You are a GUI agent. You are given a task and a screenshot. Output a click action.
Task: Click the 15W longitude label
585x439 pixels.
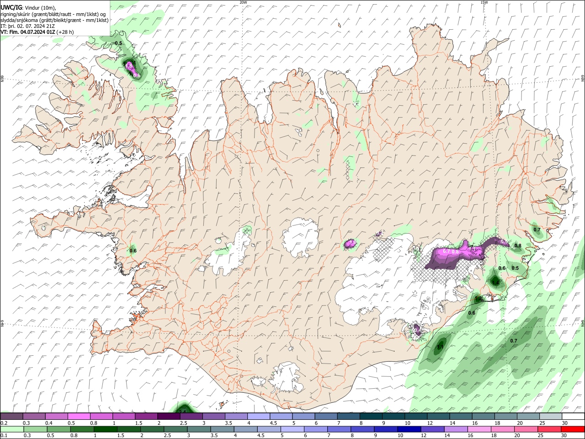pos(484,2)
